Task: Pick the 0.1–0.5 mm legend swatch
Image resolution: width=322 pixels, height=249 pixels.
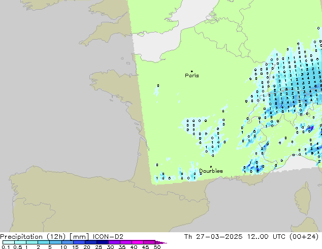Action: [x=9, y=242]
